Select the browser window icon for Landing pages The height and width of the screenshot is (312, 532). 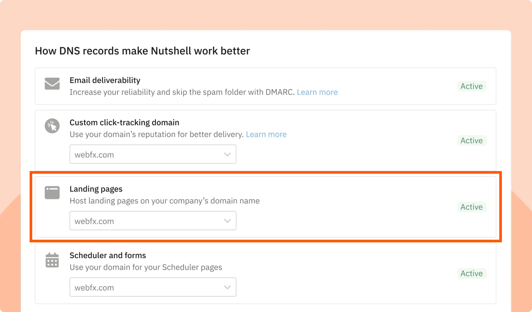click(x=52, y=192)
